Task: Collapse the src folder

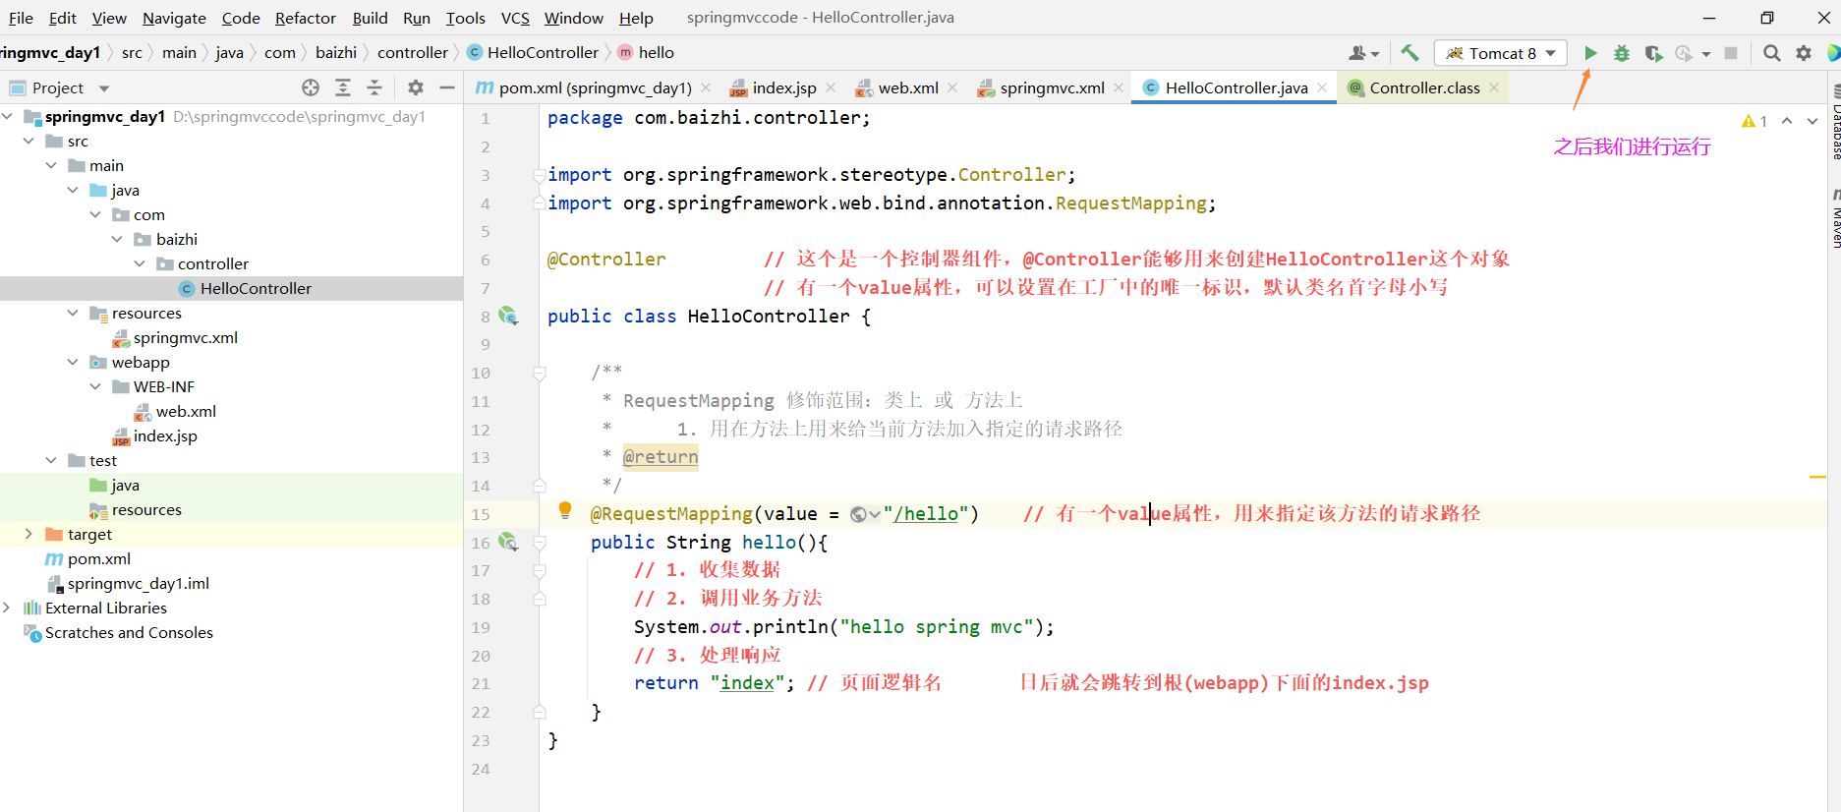Action: [29, 141]
